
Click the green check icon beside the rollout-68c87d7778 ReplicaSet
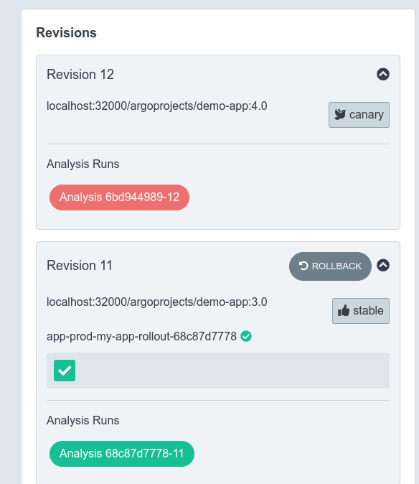246,336
